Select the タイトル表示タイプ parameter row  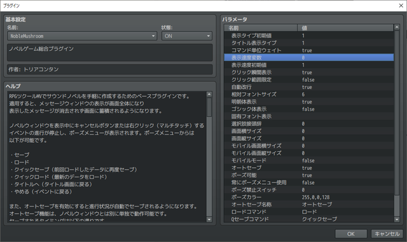pos(309,43)
